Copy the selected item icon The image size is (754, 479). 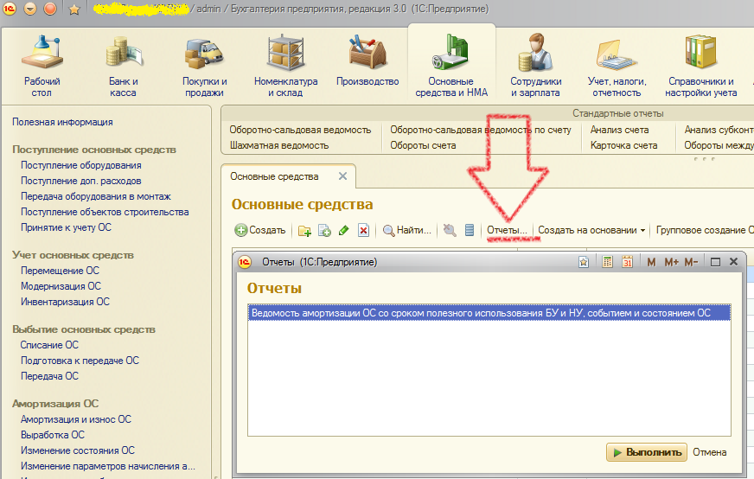[324, 231]
